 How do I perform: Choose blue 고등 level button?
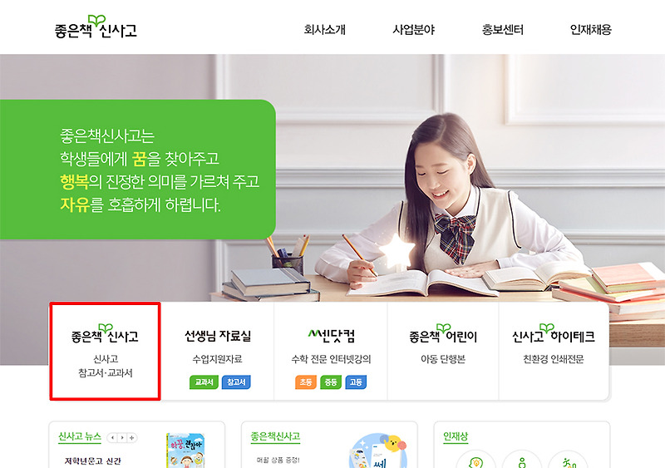[356, 382]
